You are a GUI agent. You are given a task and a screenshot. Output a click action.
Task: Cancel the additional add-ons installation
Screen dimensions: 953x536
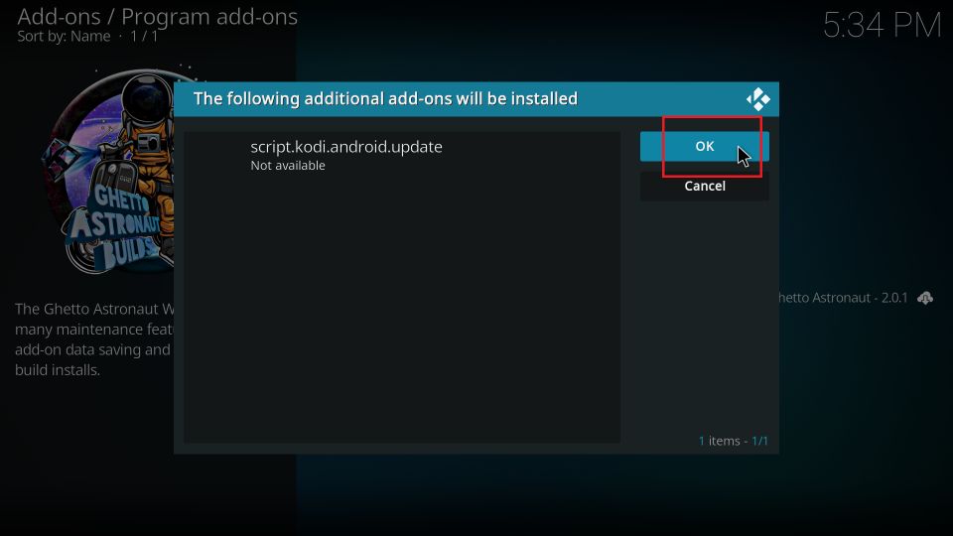(x=704, y=187)
